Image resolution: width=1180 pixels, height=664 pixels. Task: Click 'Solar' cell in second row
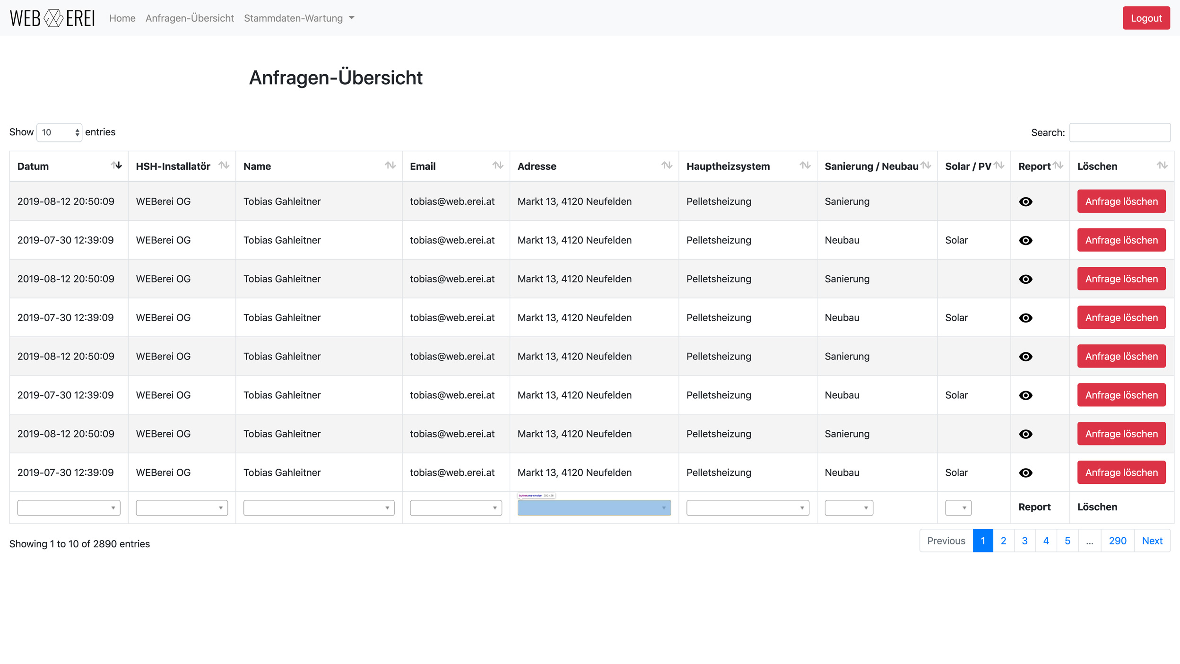tap(956, 240)
